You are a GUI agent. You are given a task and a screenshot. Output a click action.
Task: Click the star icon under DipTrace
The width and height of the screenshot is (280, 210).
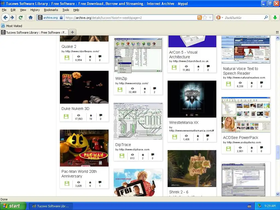(x=143, y=155)
